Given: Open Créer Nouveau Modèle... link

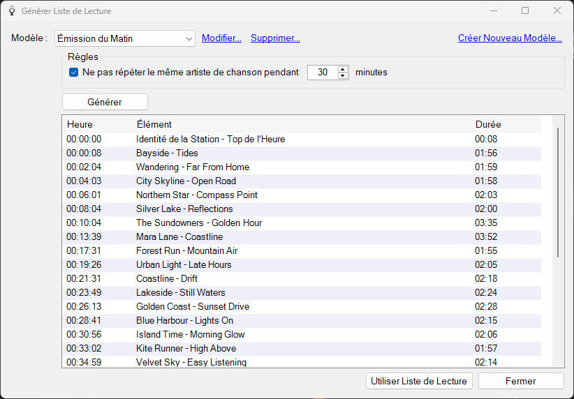Looking at the screenshot, I should click(x=510, y=38).
